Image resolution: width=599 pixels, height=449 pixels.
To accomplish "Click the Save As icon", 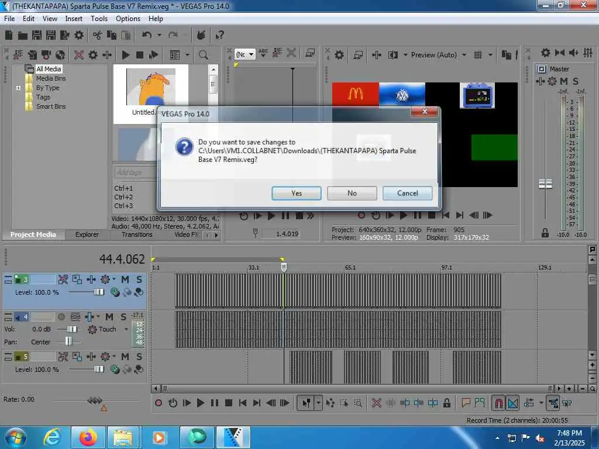I will [51, 36].
